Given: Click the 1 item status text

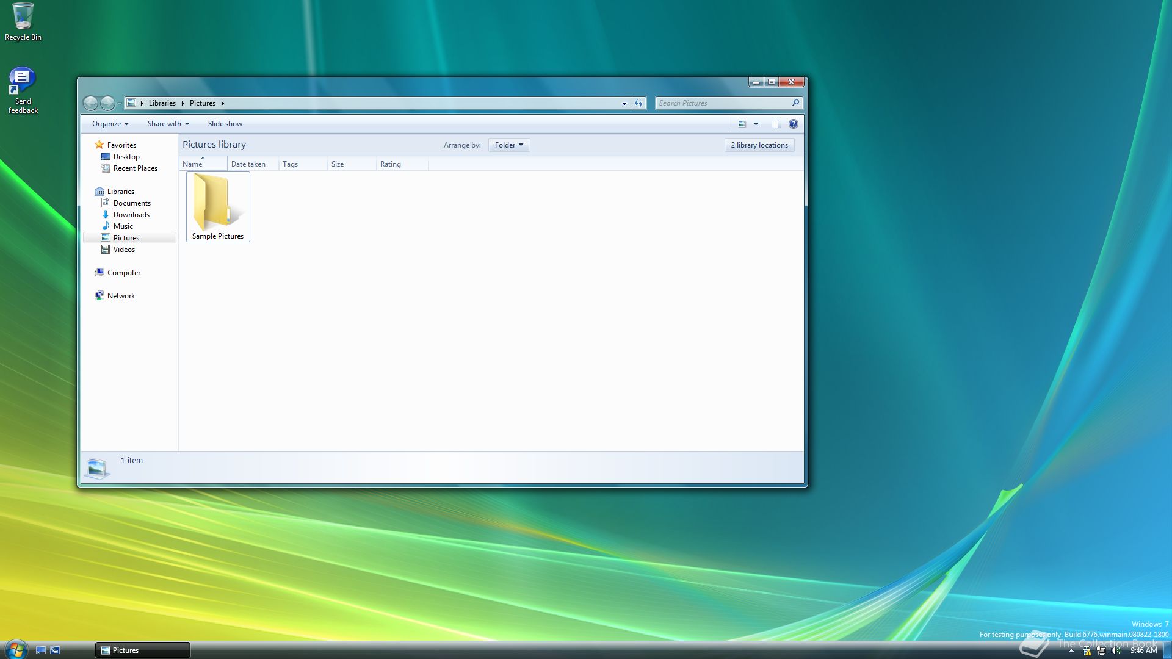Looking at the screenshot, I should pos(132,461).
